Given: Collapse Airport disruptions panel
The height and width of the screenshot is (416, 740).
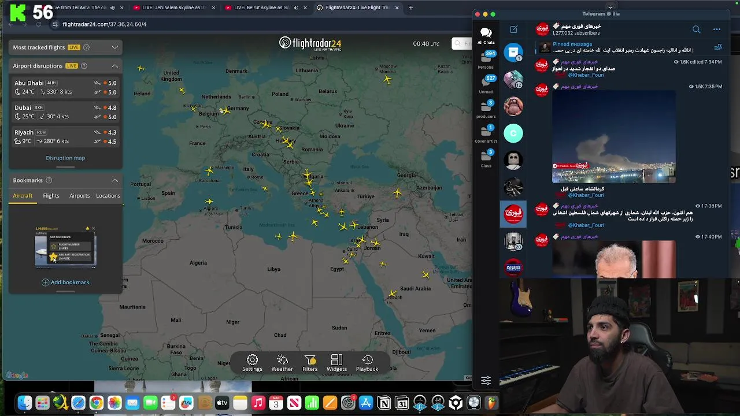Looking at the screenshot, I should click(114, 66).
